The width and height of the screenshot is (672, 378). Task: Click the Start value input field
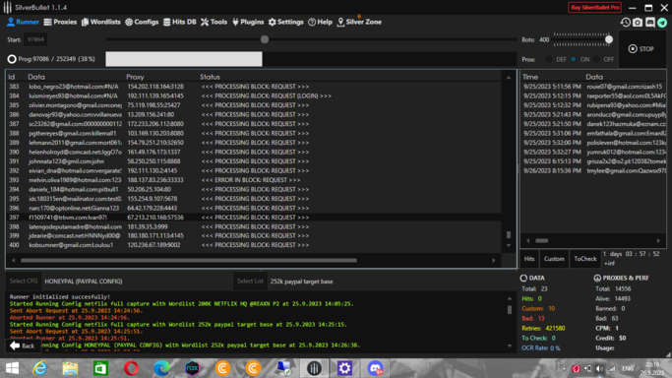pyautogui.click(x=35, y=39)
